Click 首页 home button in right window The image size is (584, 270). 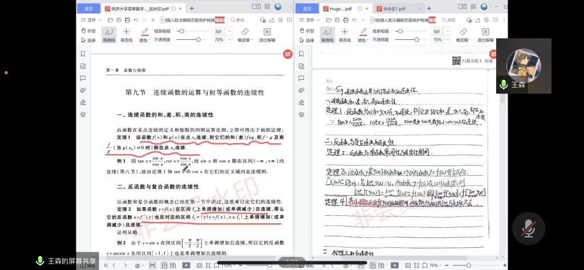tap(307, 9)
